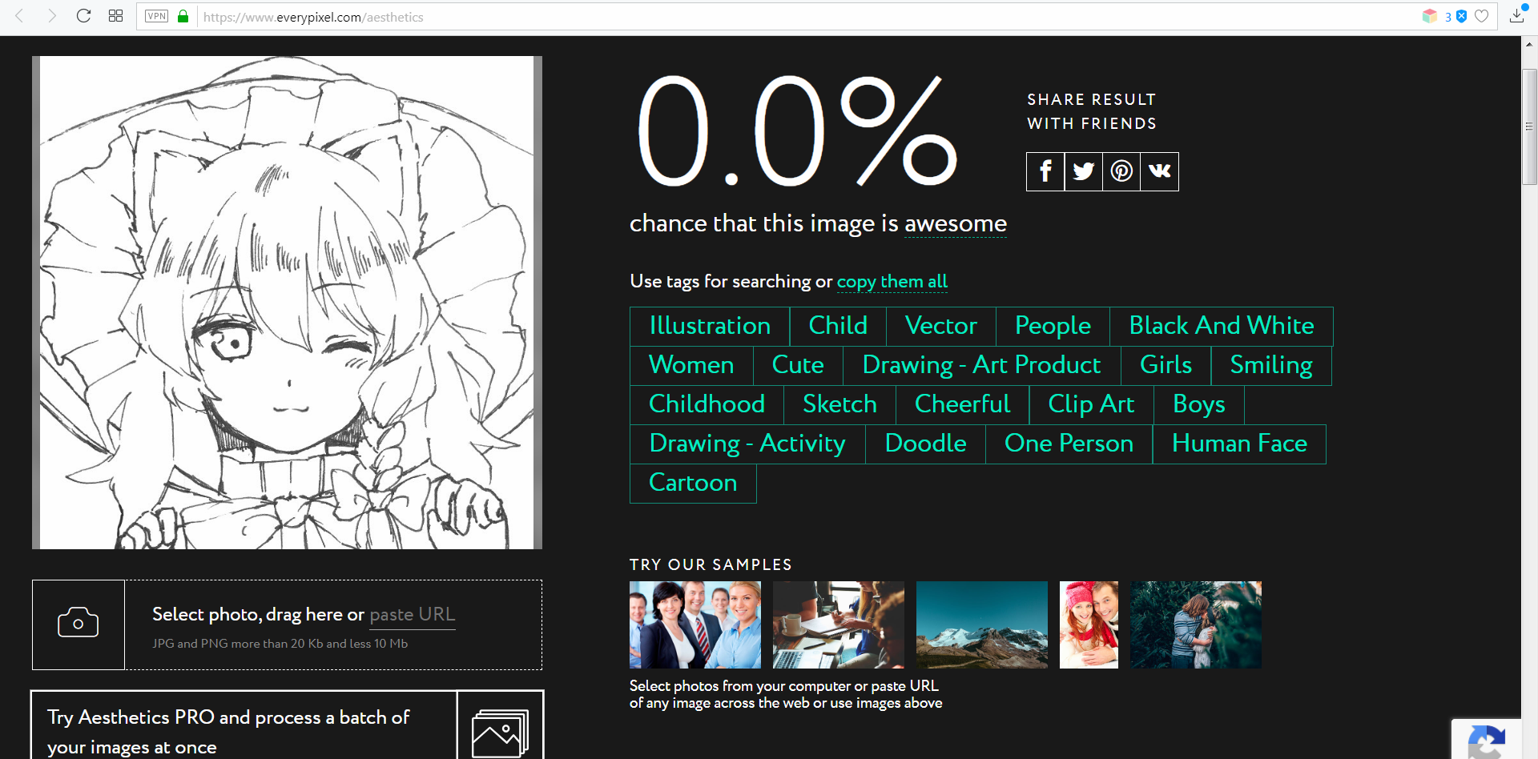The image size is (1538, 759).
Task: Open the Speed Dial grid
Action: (x=115, y=16)
